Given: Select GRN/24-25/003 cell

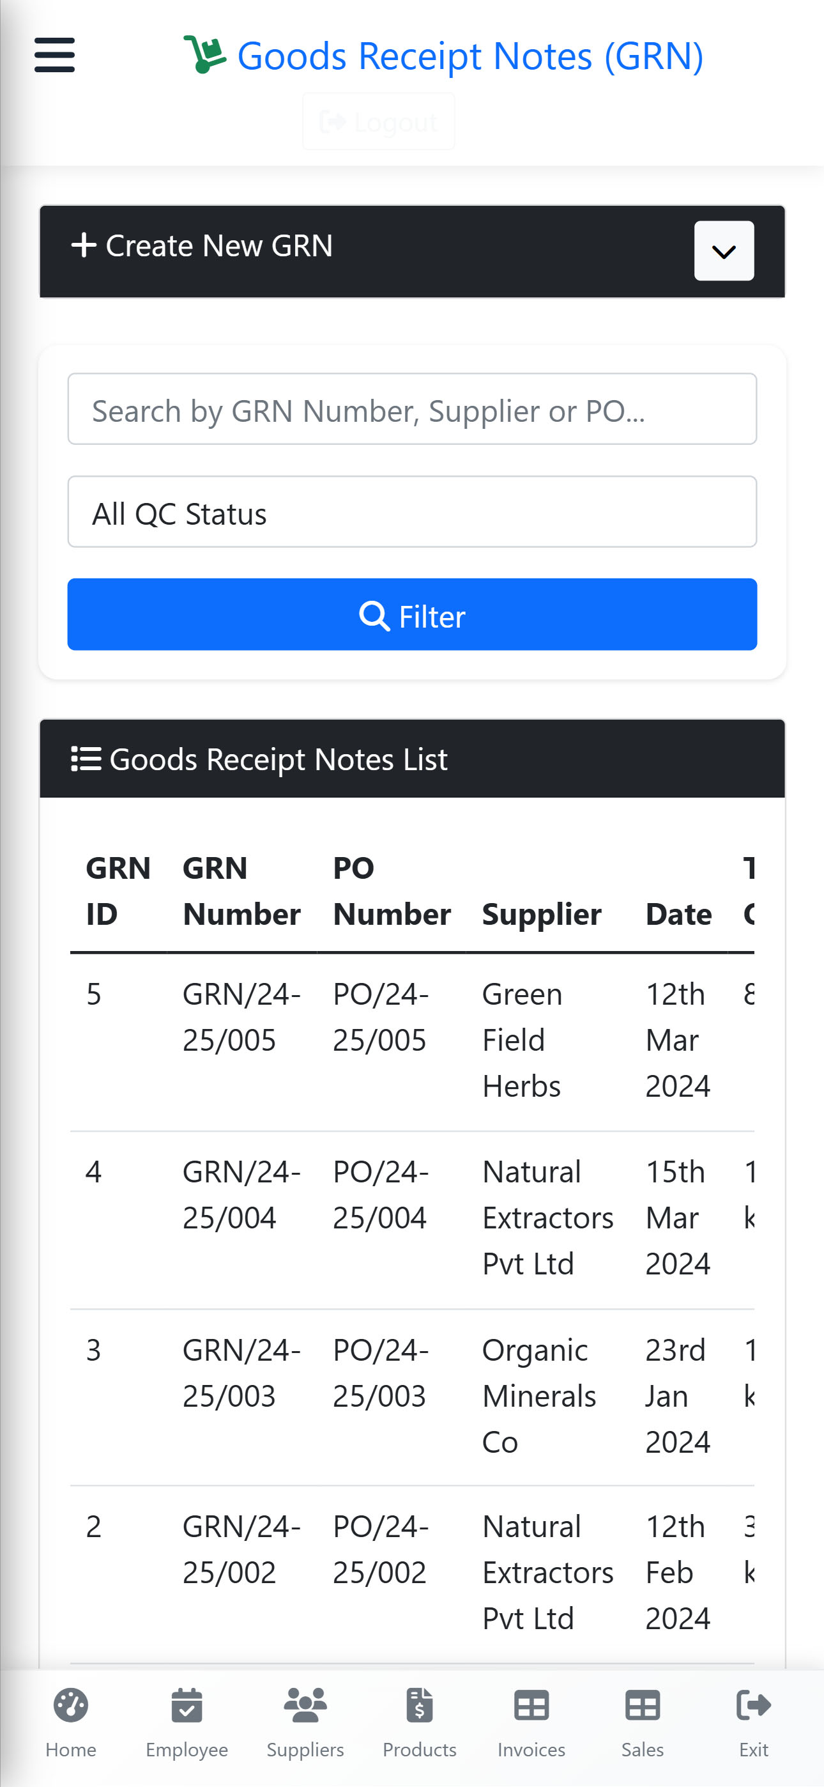Looking at the screenshot, I should click(x=241, y=1373).
